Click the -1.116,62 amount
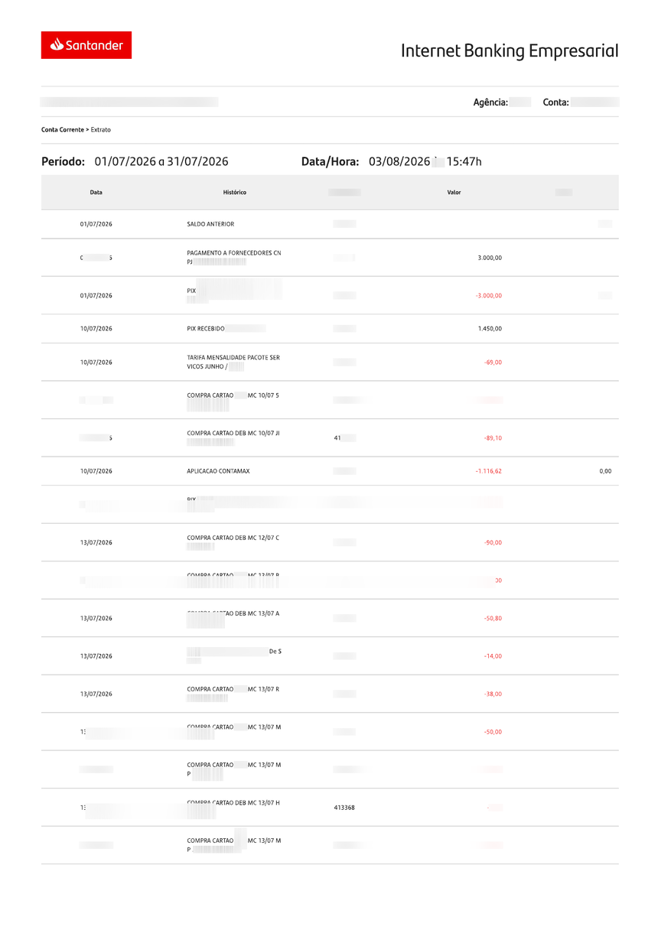 pyautogui.click(x=488, y=471)
